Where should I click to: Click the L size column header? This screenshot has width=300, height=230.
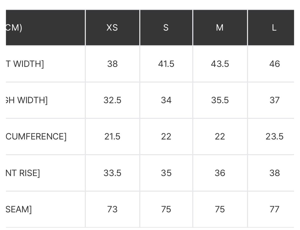coord(274,28)
